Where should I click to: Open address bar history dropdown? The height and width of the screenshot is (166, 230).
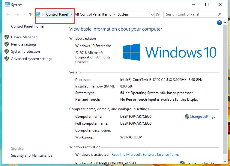coord(152,14)
